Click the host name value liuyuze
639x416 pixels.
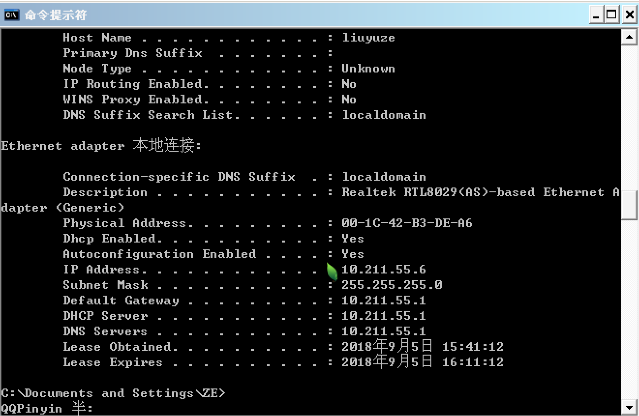(x=368, y=38)
